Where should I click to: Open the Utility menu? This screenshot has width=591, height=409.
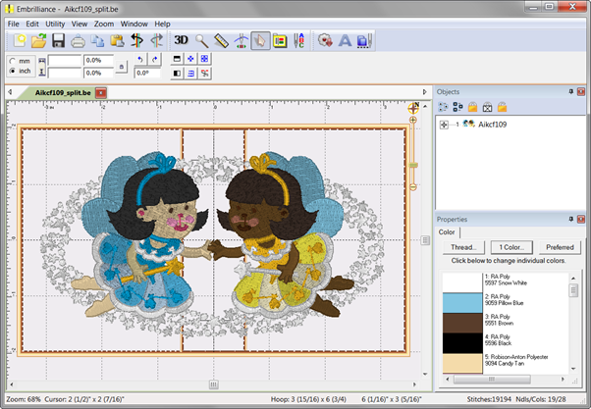(55, 24)
